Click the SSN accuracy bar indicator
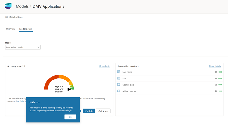 point(220,79)
